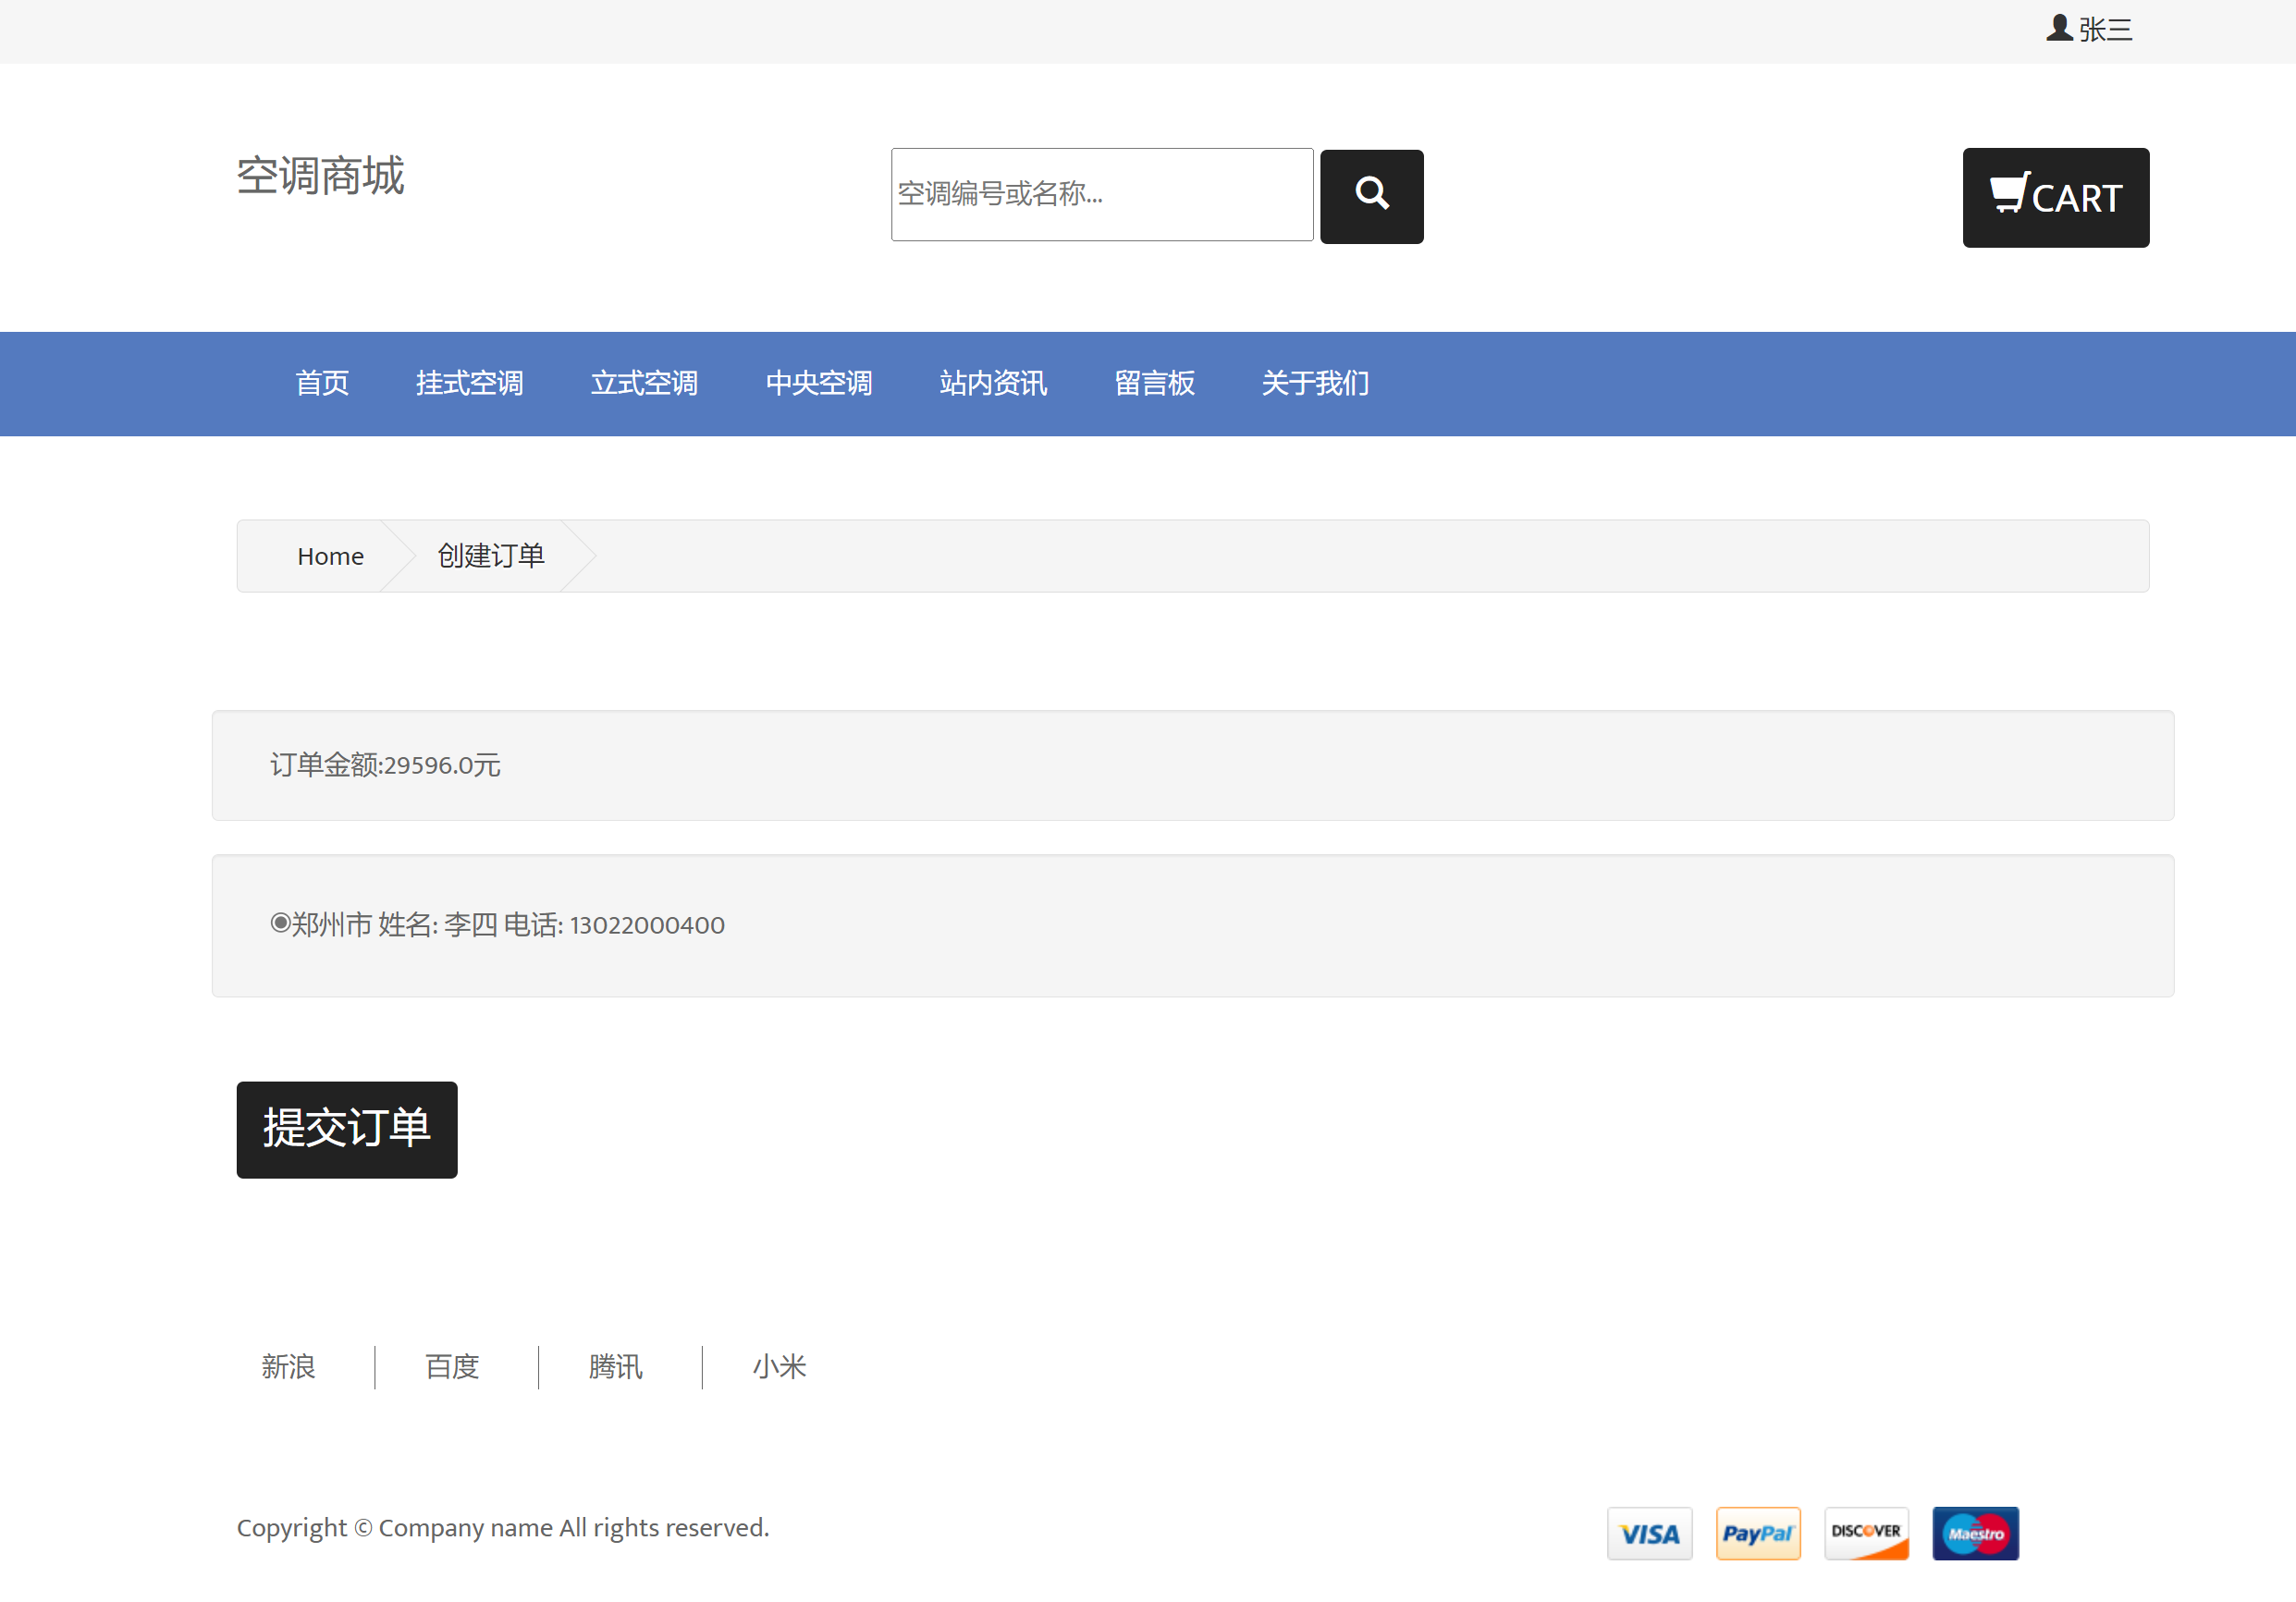Submit the order with 提交订单 button

coord(346,1130)
